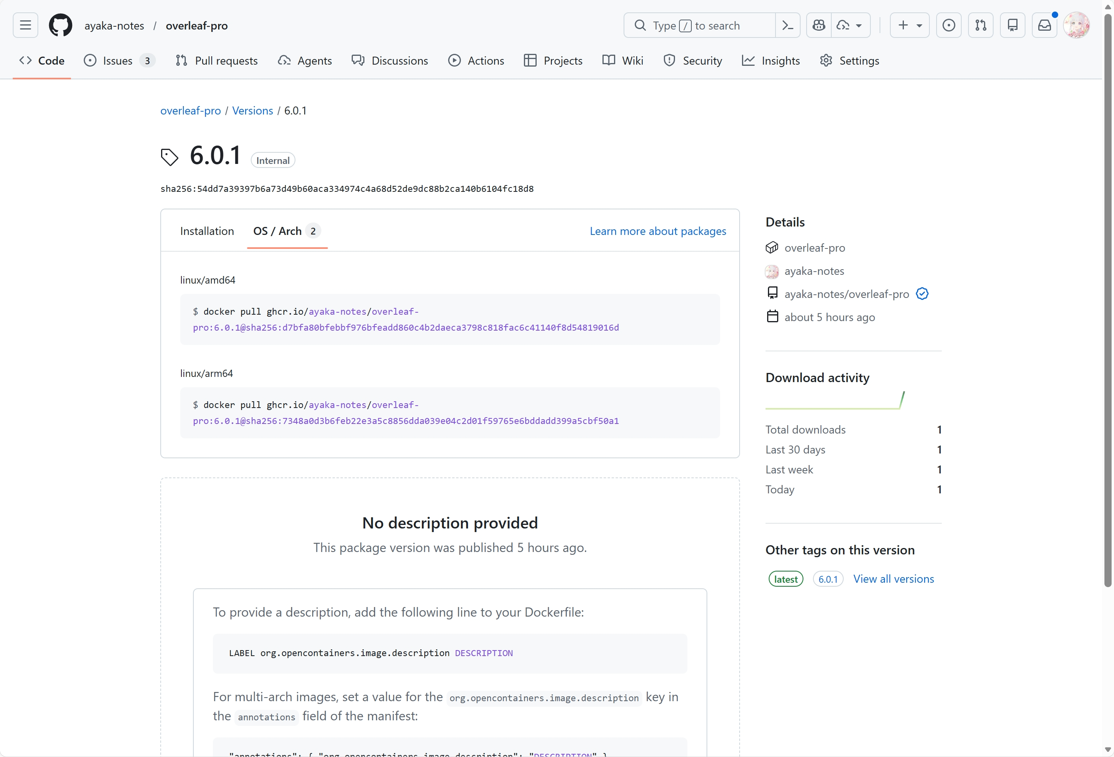This screenshot has width=1114, height=757.
Task: Open the Versions breadcrumb link
Action: tap(252, 111)
